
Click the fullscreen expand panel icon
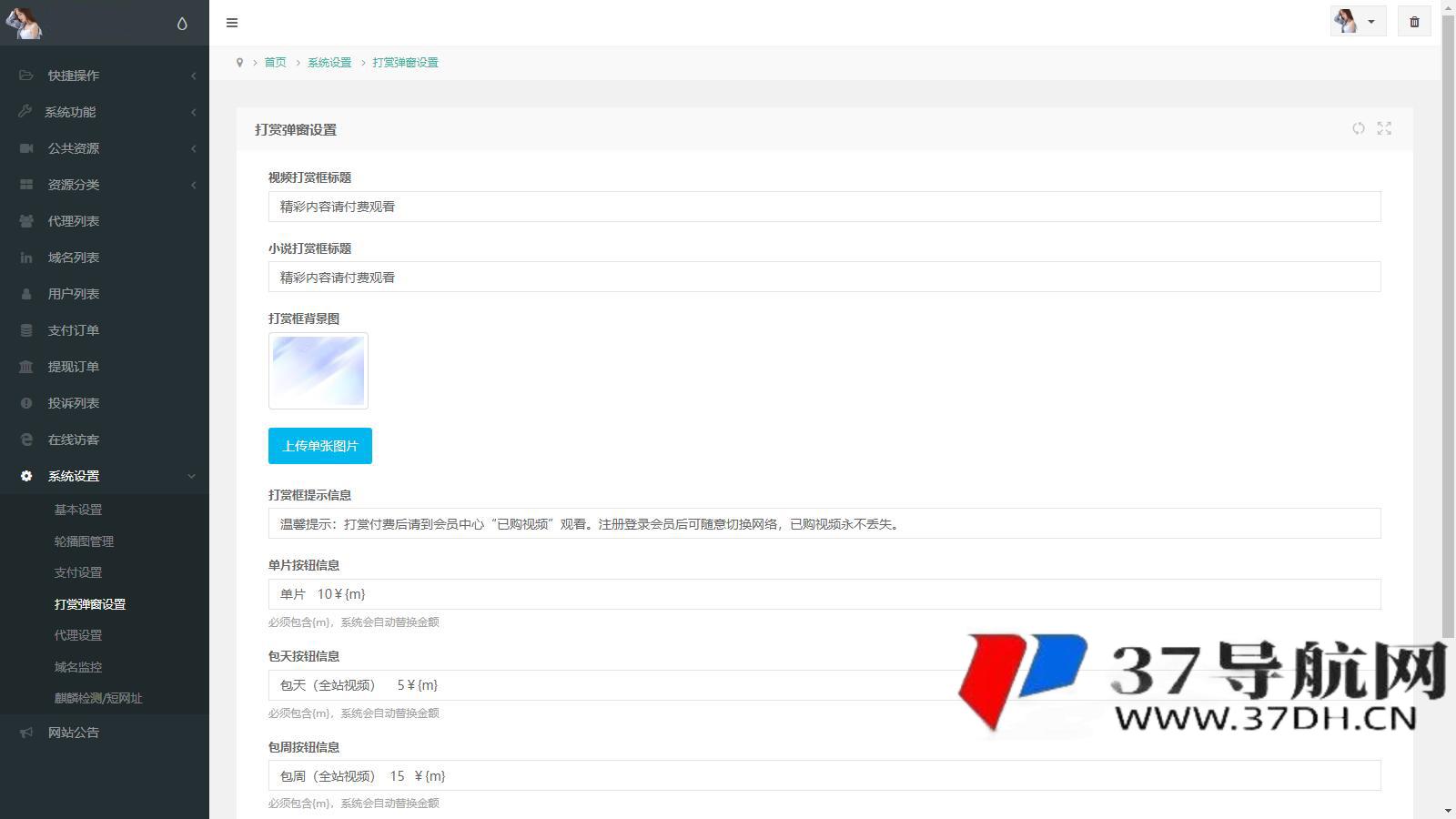[1384, 128]
